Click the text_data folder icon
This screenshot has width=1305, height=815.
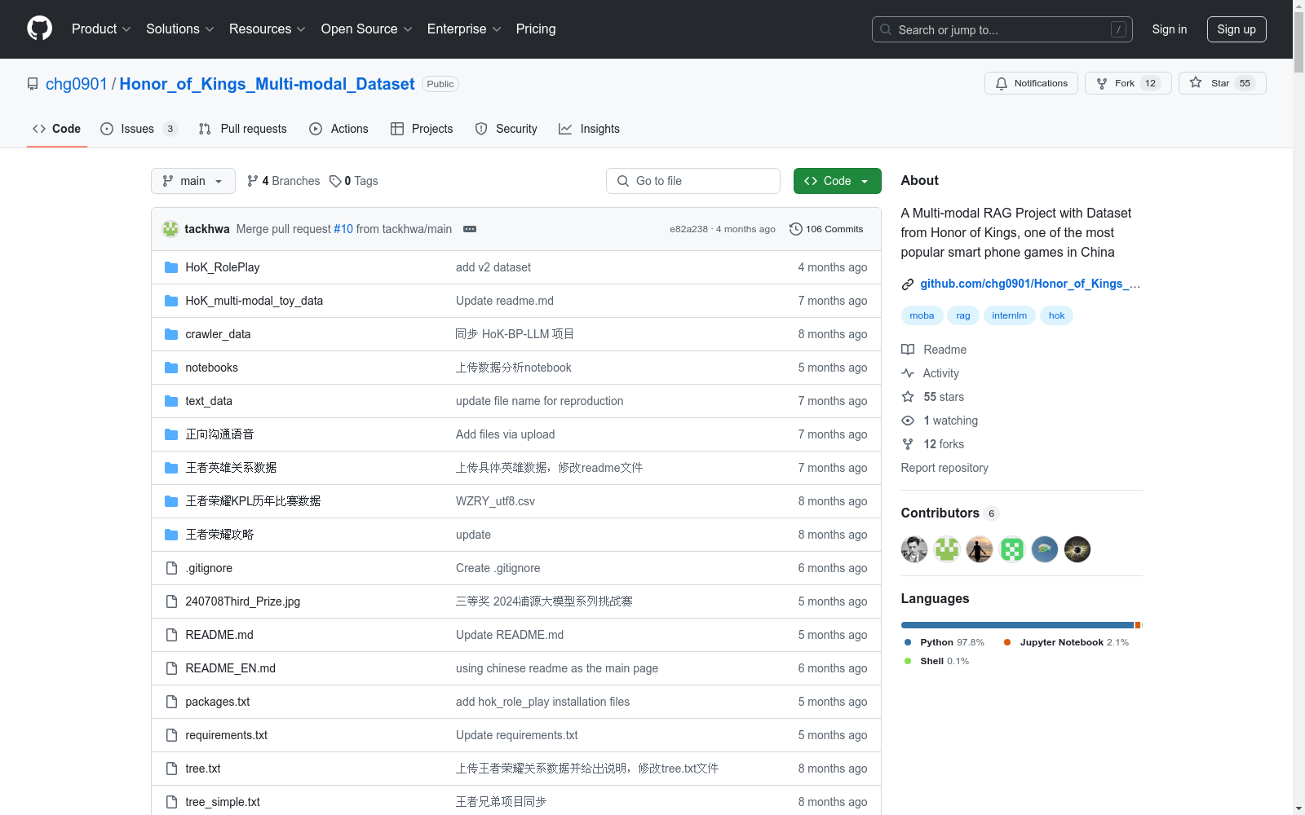[x=171, y=401]
